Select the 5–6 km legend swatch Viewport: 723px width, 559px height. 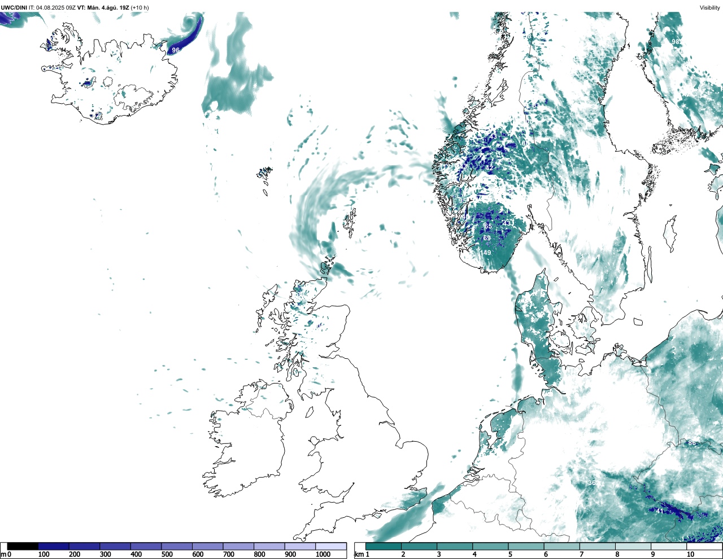pos(526,547)
